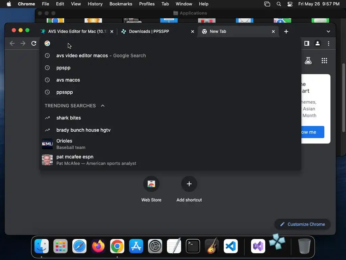This screenshot has height=260, width=346.
Task: Open Control Center in menu bar
Action: [290, 4]
